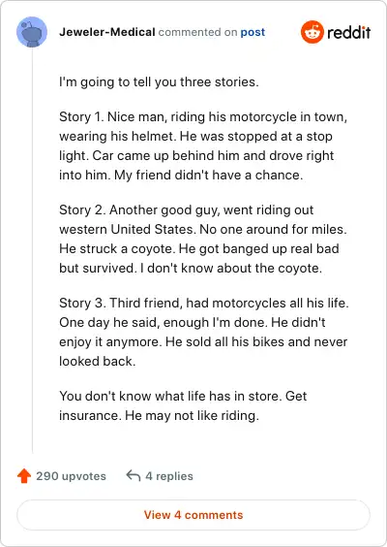Click the Story 2 paragraph about the coyote
Viewport: 387px width, 547px height.
[203, 239]
